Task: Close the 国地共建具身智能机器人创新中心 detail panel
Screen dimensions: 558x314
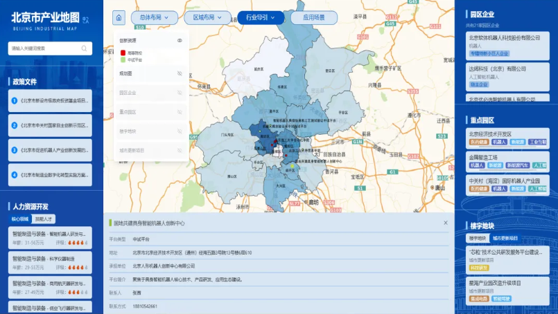Action: 446,223
